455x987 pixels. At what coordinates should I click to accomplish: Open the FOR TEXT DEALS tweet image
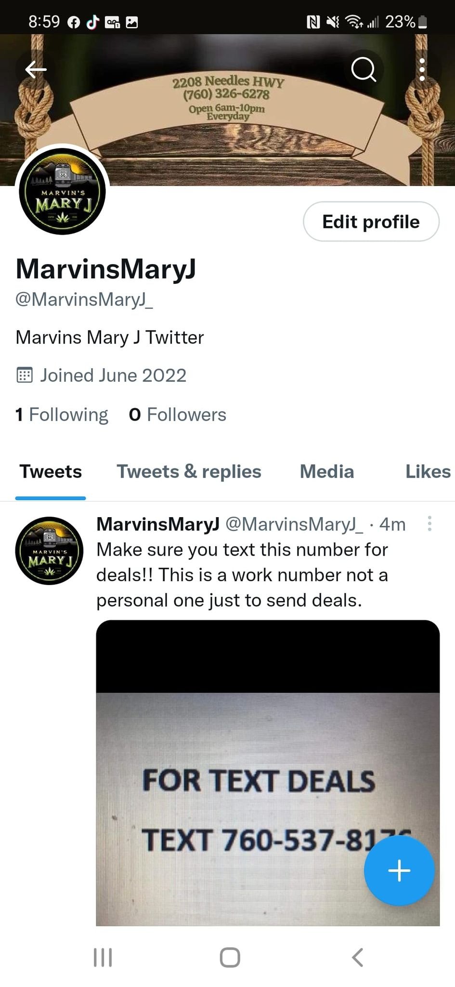pyautogui.click(x=268, y=773)
